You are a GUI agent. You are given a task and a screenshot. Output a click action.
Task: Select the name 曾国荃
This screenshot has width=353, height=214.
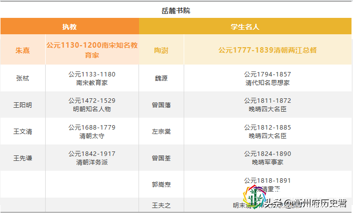coord(161,158)
